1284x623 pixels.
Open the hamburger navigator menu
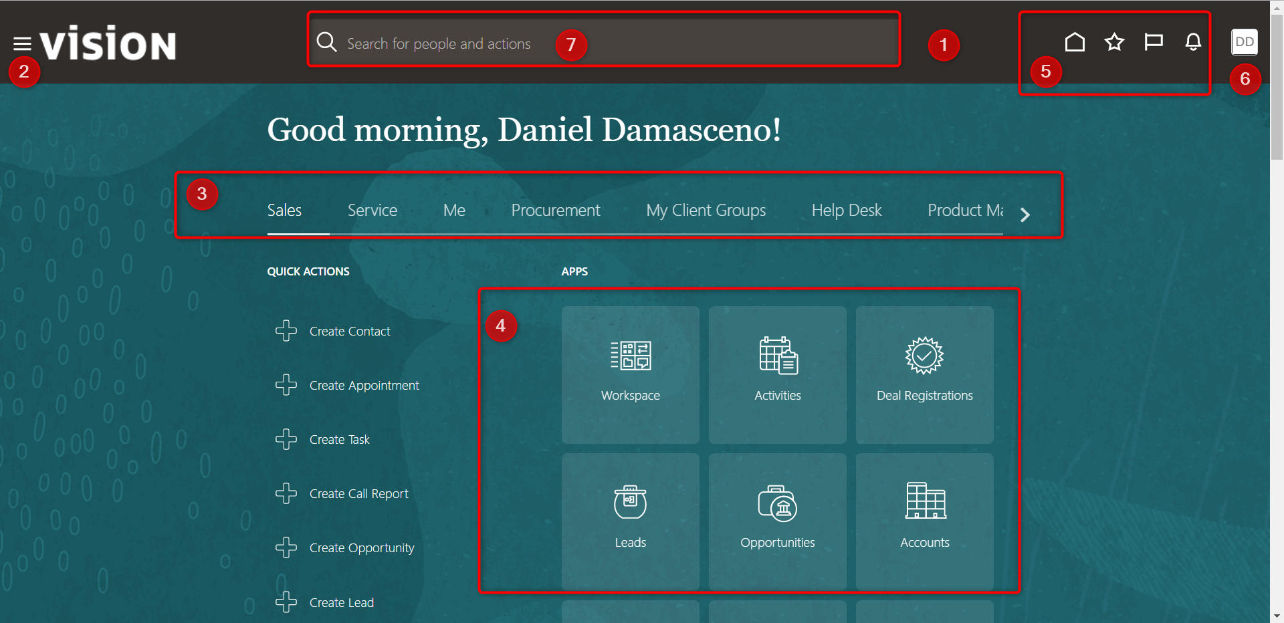click(x=22, y=44)
